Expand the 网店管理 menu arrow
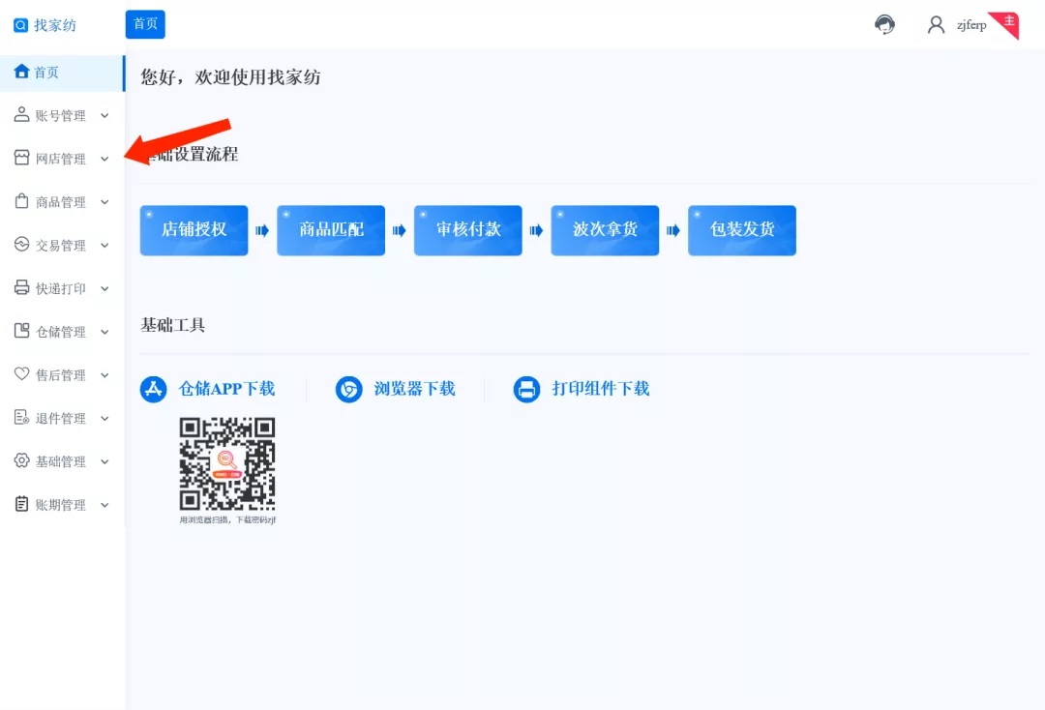This screenshot has width=1045, height=710. pyautogui.click(x=104, y=159)
